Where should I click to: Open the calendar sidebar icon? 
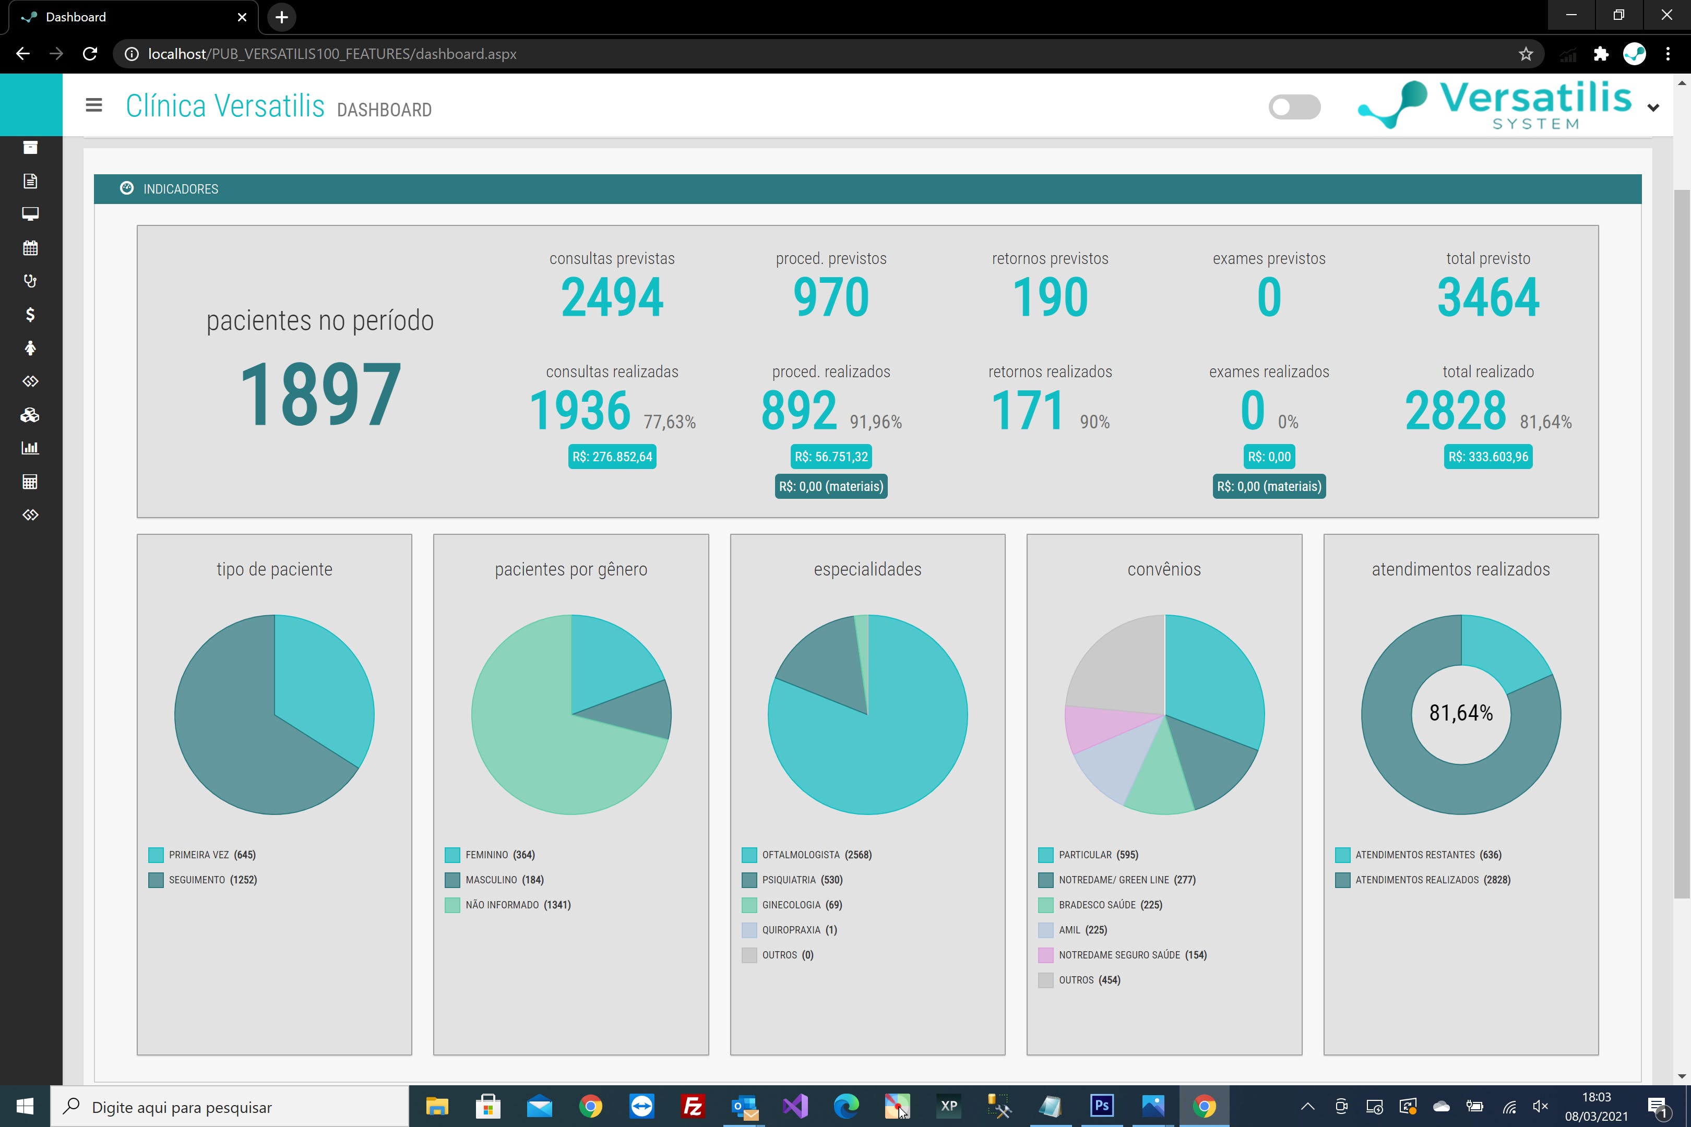30,248
